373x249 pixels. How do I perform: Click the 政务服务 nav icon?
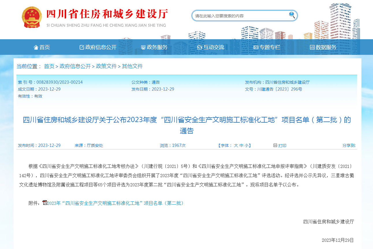[143, 47]
